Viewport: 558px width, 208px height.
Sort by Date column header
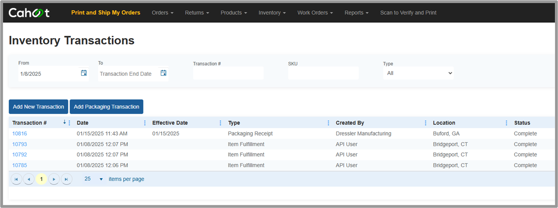(83, 123)
